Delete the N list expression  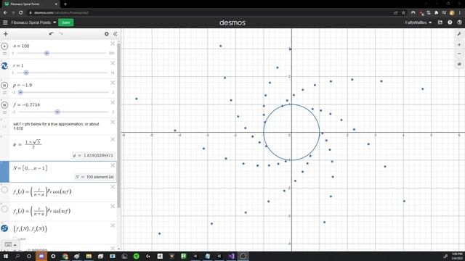pyautogui.click(x=113, y=165)
